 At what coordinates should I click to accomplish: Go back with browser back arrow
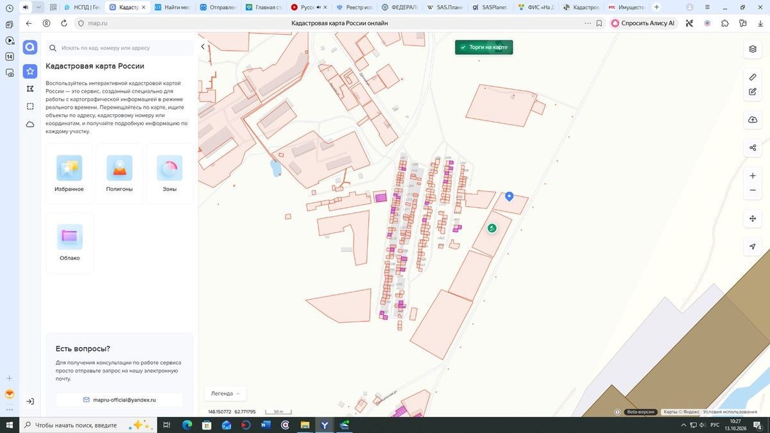pyautogui.click(x=29, y=23)
